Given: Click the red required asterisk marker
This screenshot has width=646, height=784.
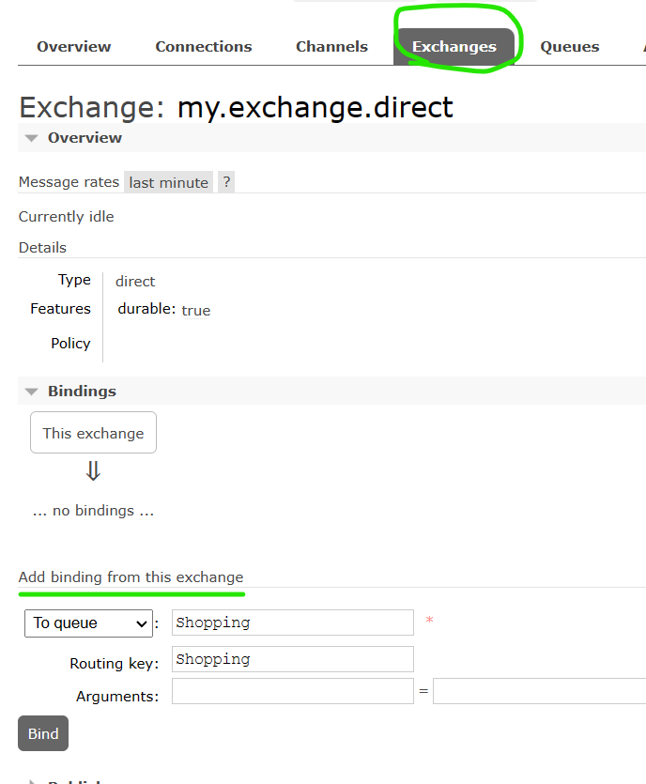Looking at the screenshot, I should (429, 622).
